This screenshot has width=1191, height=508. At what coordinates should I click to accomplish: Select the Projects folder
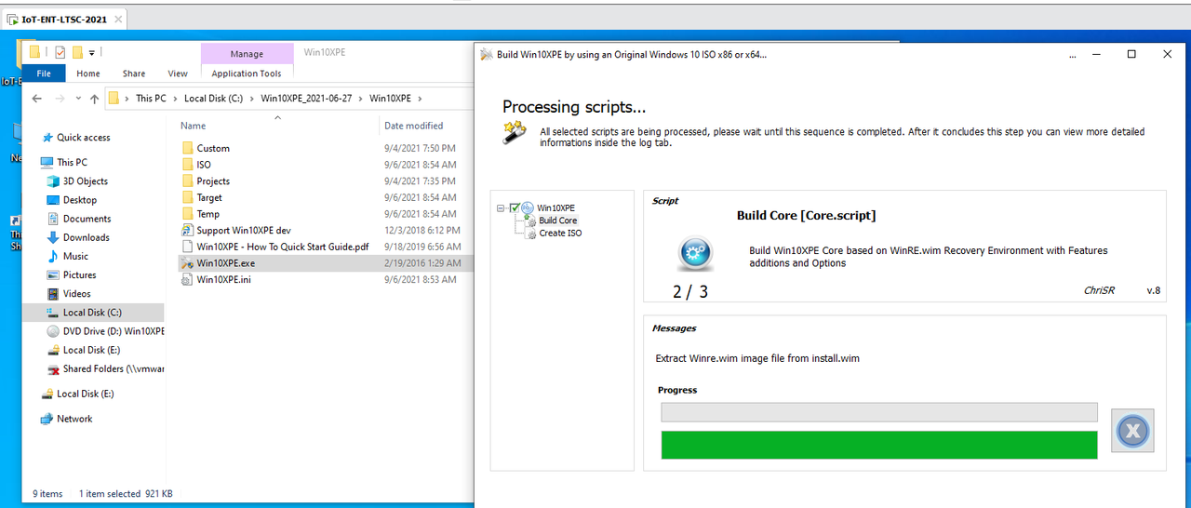213,181
